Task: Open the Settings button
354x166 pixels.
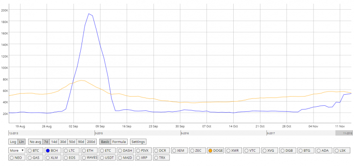Action: tap(138, 142)
